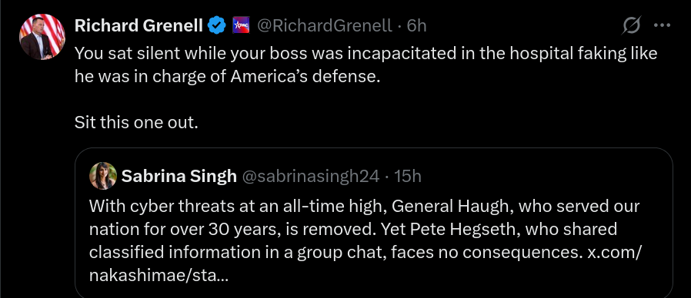Visit the @RichardGrenell handle link

click(325, 25)
